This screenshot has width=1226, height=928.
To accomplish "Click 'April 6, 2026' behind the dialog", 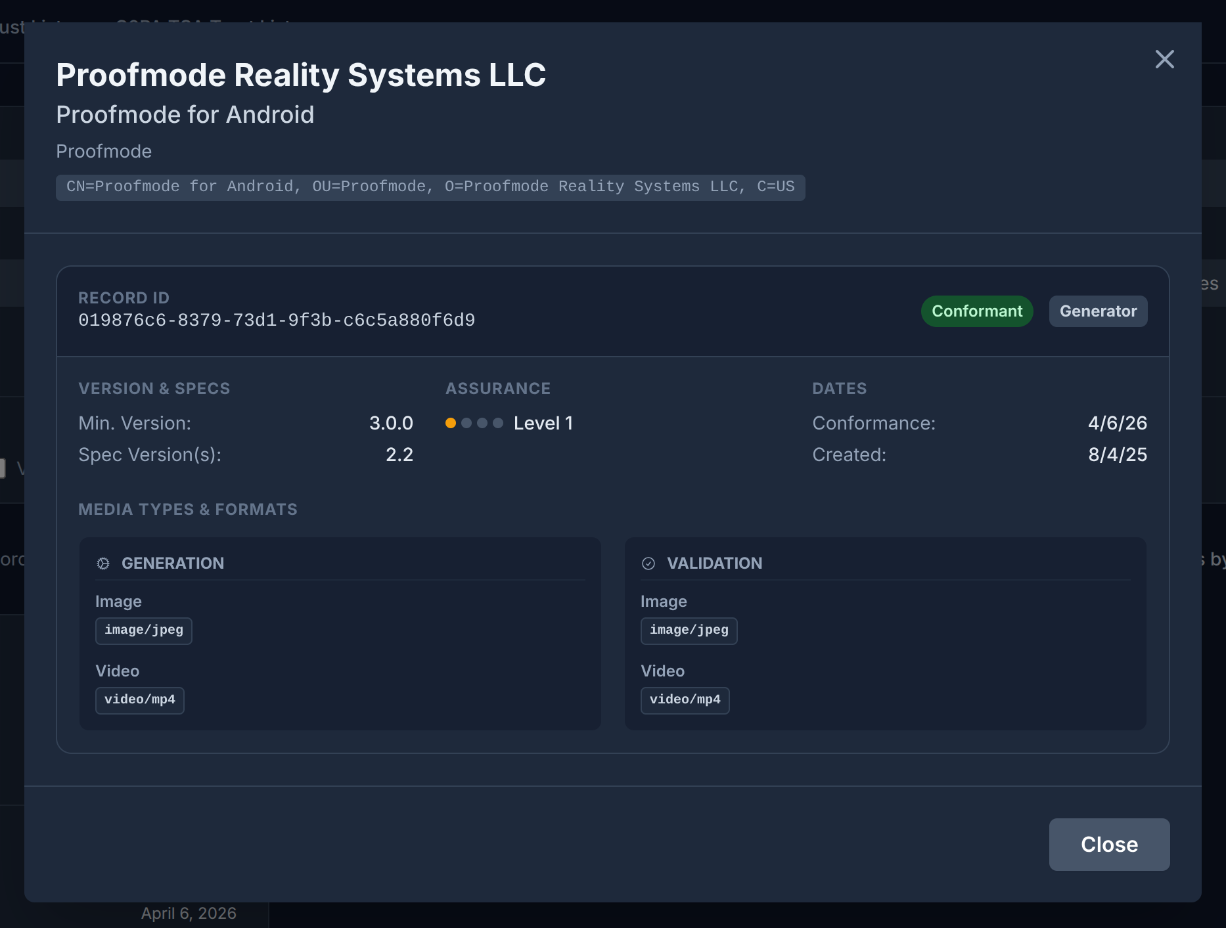I will (x=189, y=914).
